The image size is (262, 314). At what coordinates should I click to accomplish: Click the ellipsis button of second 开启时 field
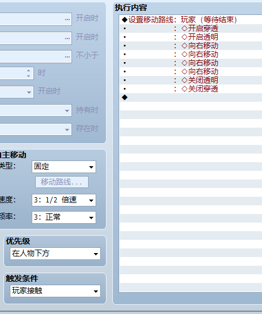(x=67, y=38)
